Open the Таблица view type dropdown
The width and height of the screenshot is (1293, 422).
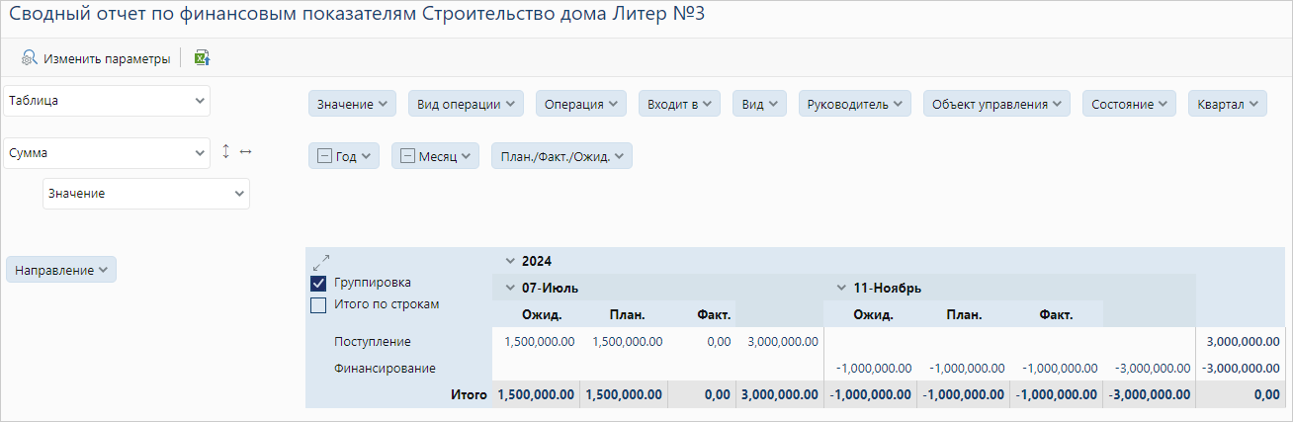click(x=107, y=100)
